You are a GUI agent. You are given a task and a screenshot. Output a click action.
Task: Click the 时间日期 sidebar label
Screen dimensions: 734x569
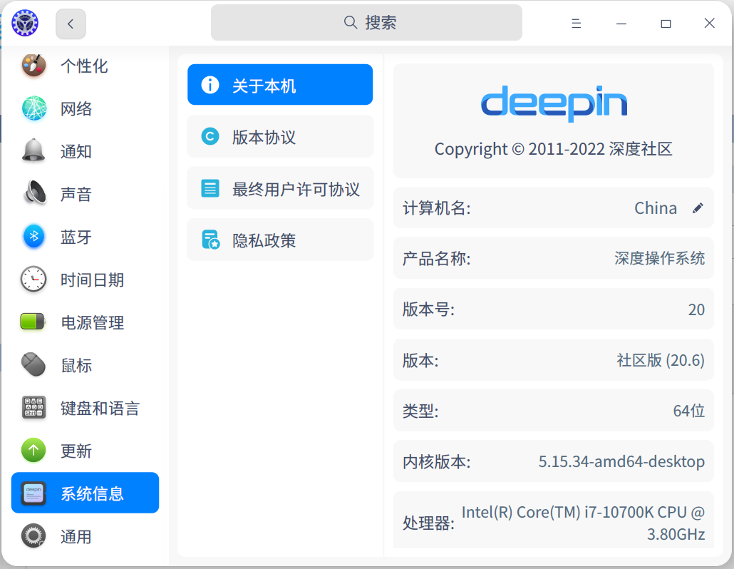tap(92, 280)
